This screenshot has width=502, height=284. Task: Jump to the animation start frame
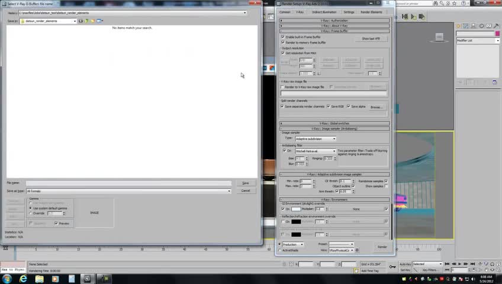tap(448, 264)
